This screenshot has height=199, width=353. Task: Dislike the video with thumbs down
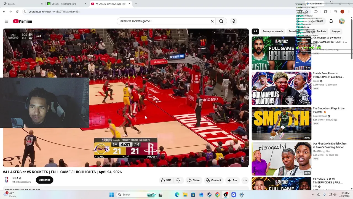(x=178, y=180)
